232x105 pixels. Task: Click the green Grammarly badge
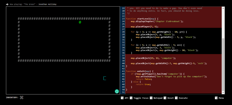[117, 91]
